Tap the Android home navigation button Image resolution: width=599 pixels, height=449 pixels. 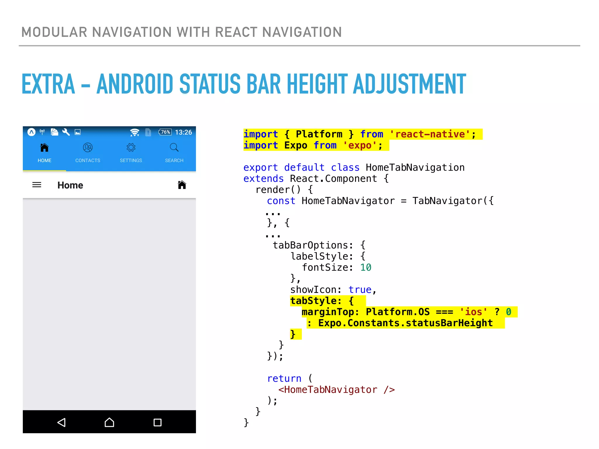point(109,422)
